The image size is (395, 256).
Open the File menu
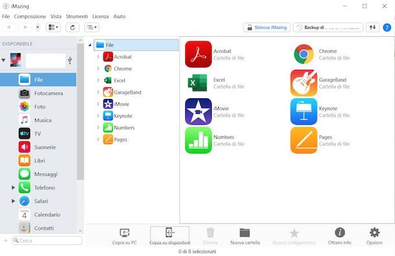click(6, 16)
